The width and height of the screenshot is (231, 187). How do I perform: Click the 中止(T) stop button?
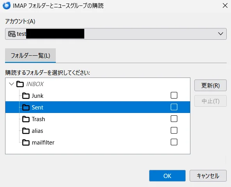tap(210, 101)
